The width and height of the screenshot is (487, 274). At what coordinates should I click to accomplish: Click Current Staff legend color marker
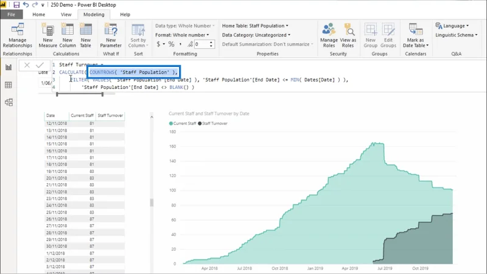coord(171,124)
